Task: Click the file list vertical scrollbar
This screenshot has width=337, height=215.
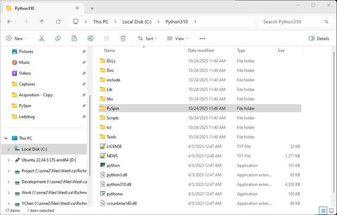Action: click(333, 122)
